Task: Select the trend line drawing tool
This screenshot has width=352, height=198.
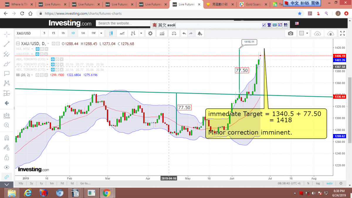Action: point(7,44)
